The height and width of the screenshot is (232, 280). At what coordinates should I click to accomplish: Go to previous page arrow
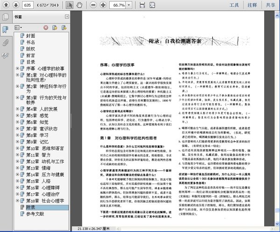tap(6, 5)
